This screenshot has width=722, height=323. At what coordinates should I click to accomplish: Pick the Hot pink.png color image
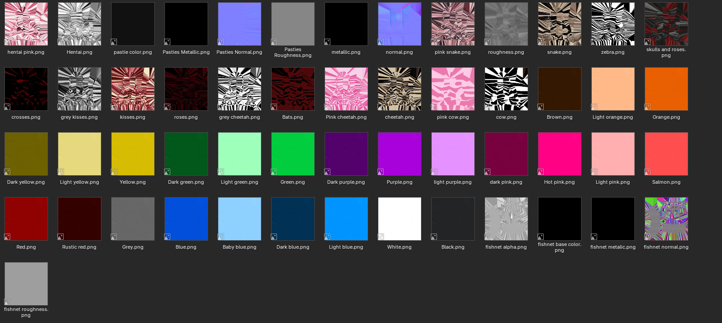tap(560, 154)
